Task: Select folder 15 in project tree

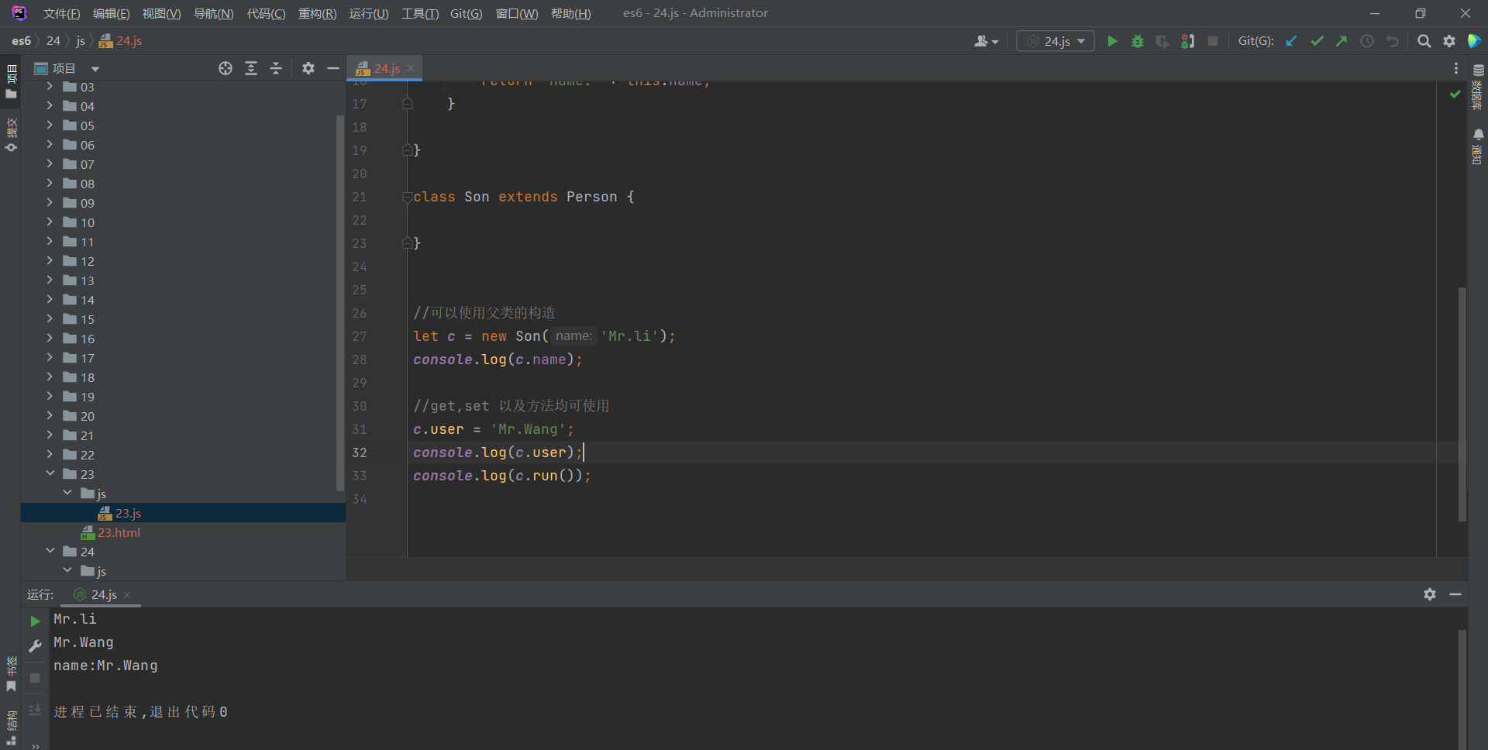Action: (x=87, y=319)
